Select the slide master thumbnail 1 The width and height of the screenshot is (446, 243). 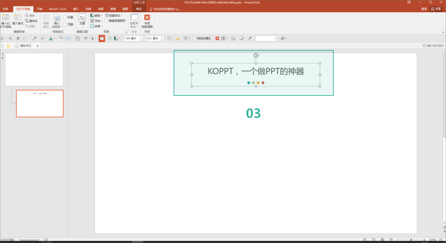pos(34,70)
